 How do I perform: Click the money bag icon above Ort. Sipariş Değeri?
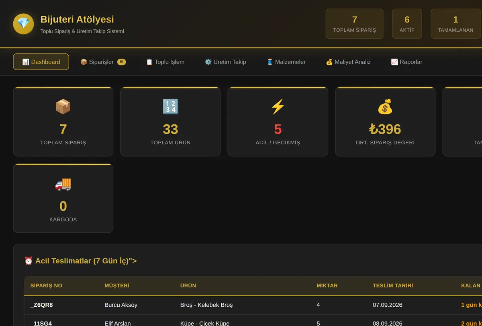385,107
